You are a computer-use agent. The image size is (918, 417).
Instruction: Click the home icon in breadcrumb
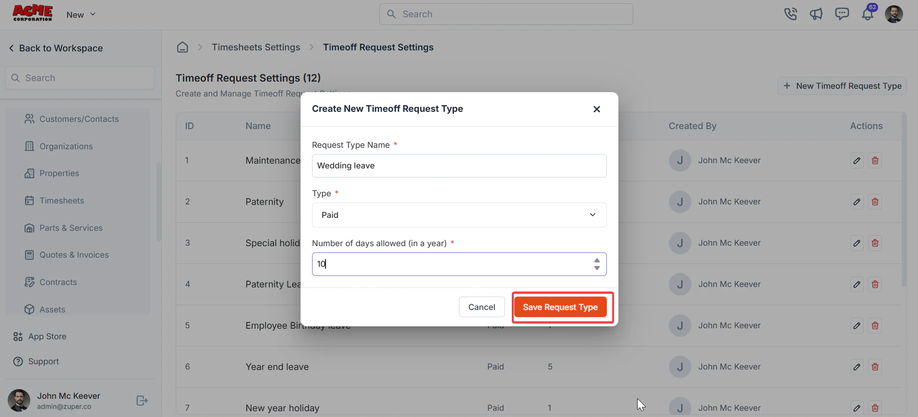pos(182,47)
